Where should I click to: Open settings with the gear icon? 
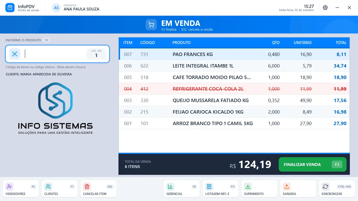point(325,8)
